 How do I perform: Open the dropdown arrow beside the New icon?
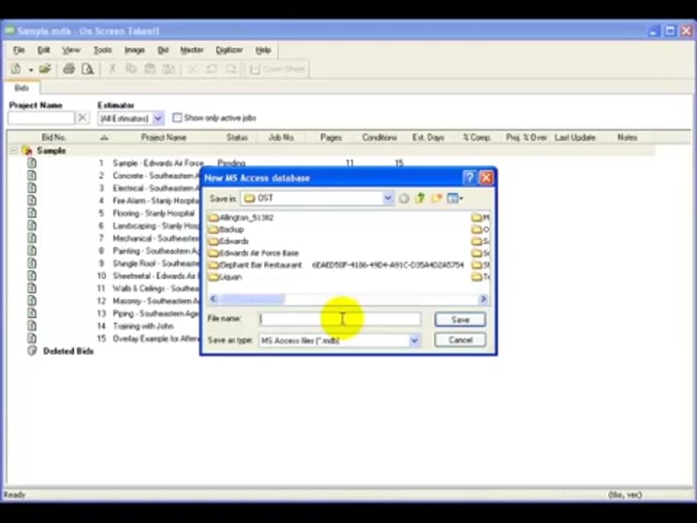[x=31, y=70]
